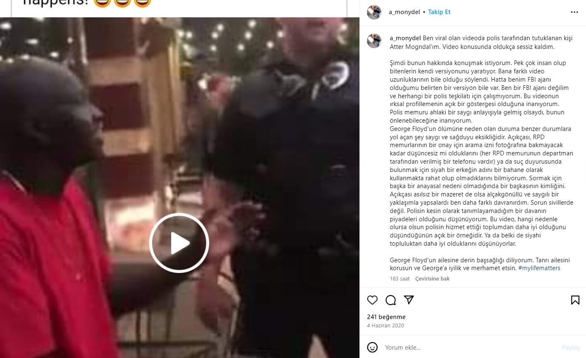
Task: Click the 183 saat timestamp
Action: (400, 278)
